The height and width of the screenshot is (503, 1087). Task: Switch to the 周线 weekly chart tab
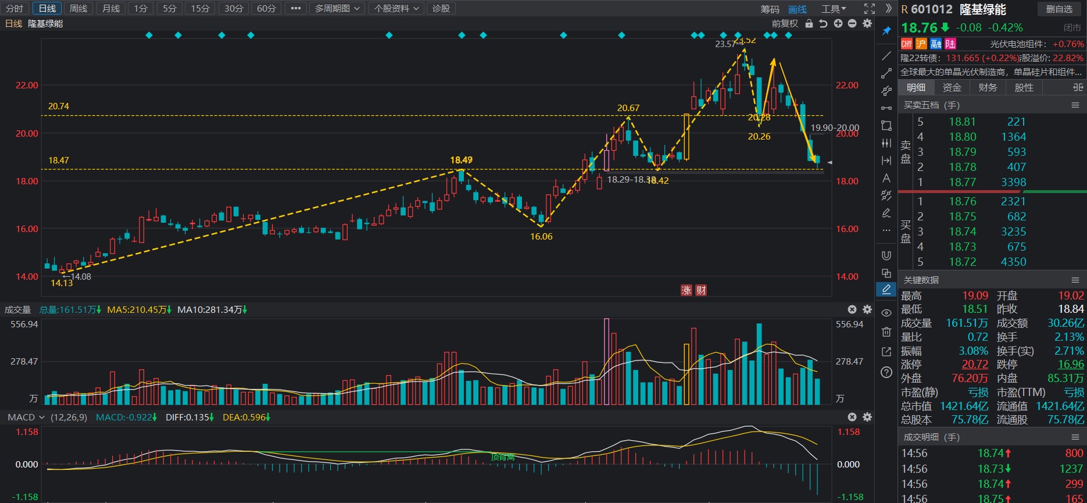(78, 9)
